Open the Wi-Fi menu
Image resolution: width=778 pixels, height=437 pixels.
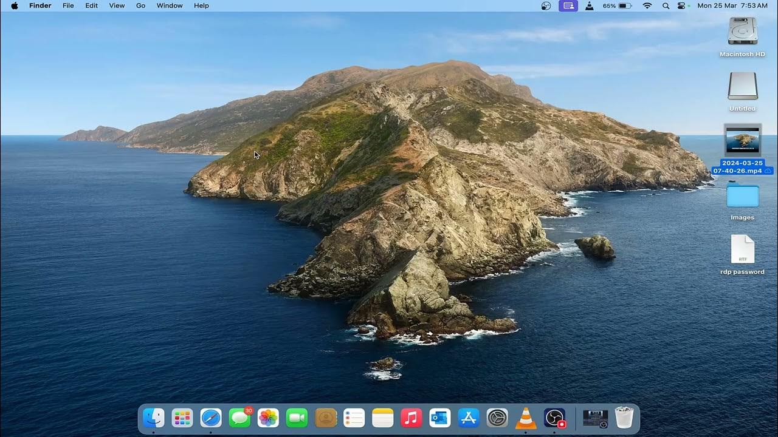pyautogui.click(x=647, y=5)
